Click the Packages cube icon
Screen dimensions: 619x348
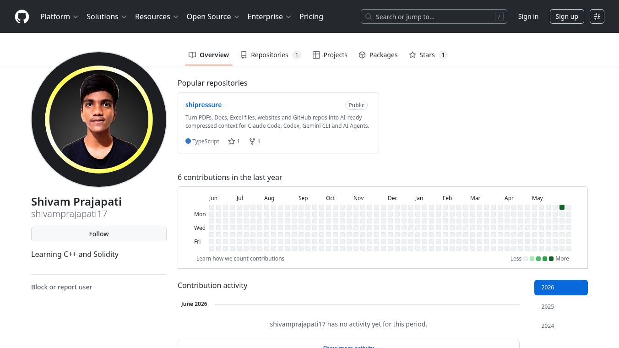coord(362,55)
